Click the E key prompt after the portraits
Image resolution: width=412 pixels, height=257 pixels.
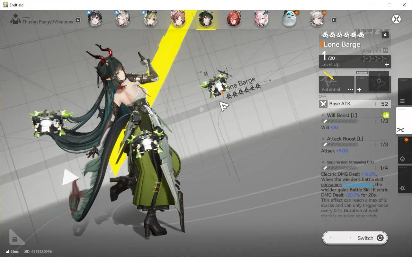tap(334, 20)
